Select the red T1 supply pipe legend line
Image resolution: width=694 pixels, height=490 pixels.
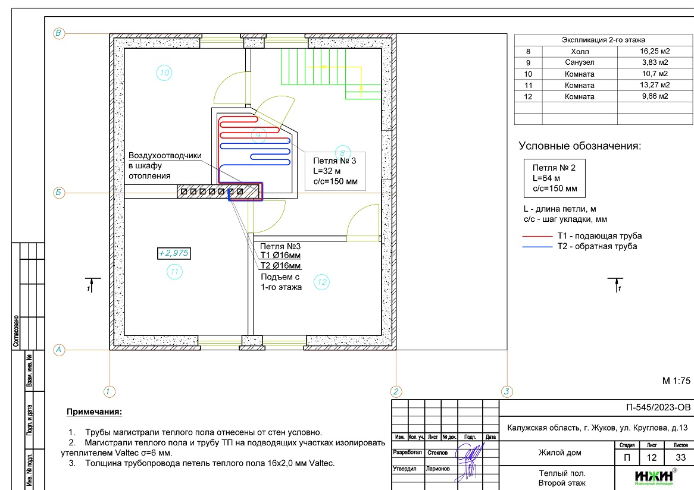pos(537,236)
